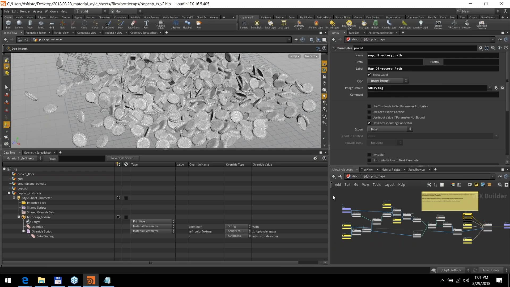
Task: Uncheck Has Corresponding Connector
Action: coord(369,123)
